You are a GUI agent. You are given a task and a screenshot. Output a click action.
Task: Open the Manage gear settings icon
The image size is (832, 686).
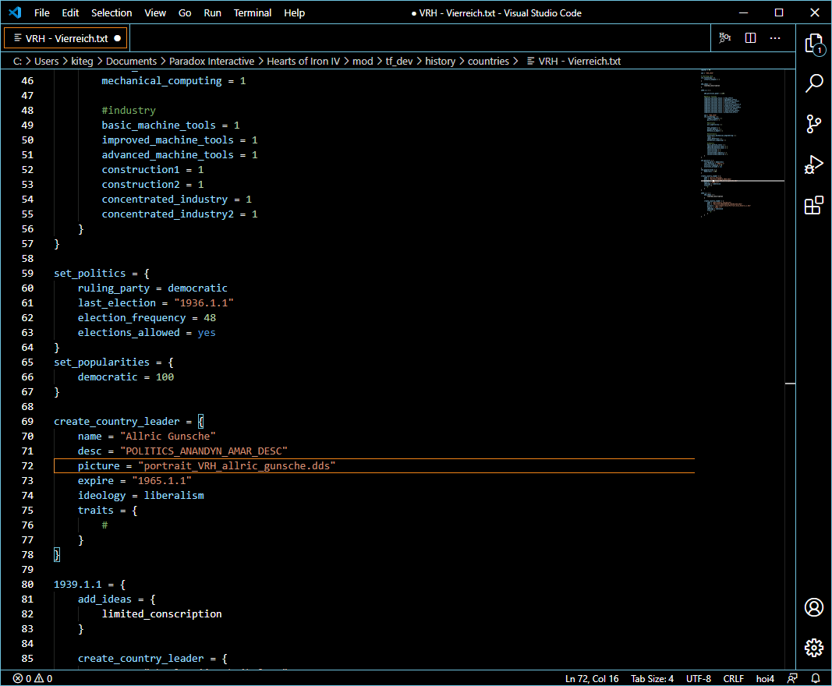point(813,647)
